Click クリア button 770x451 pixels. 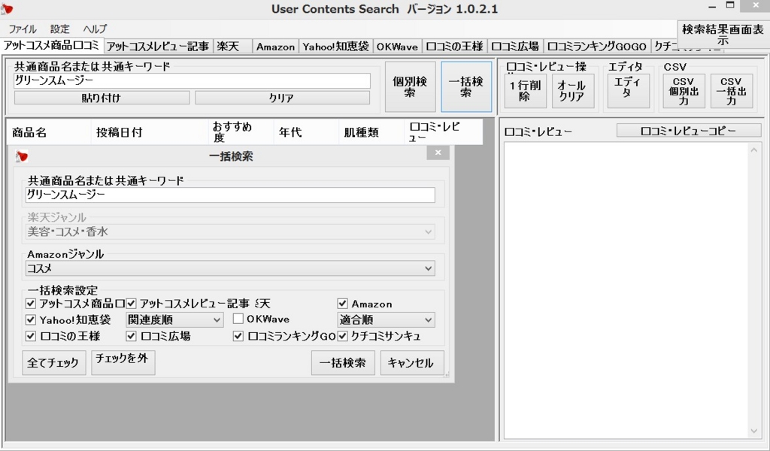282,98
